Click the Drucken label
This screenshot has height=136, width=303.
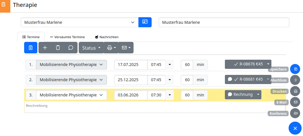pos(279,91)
